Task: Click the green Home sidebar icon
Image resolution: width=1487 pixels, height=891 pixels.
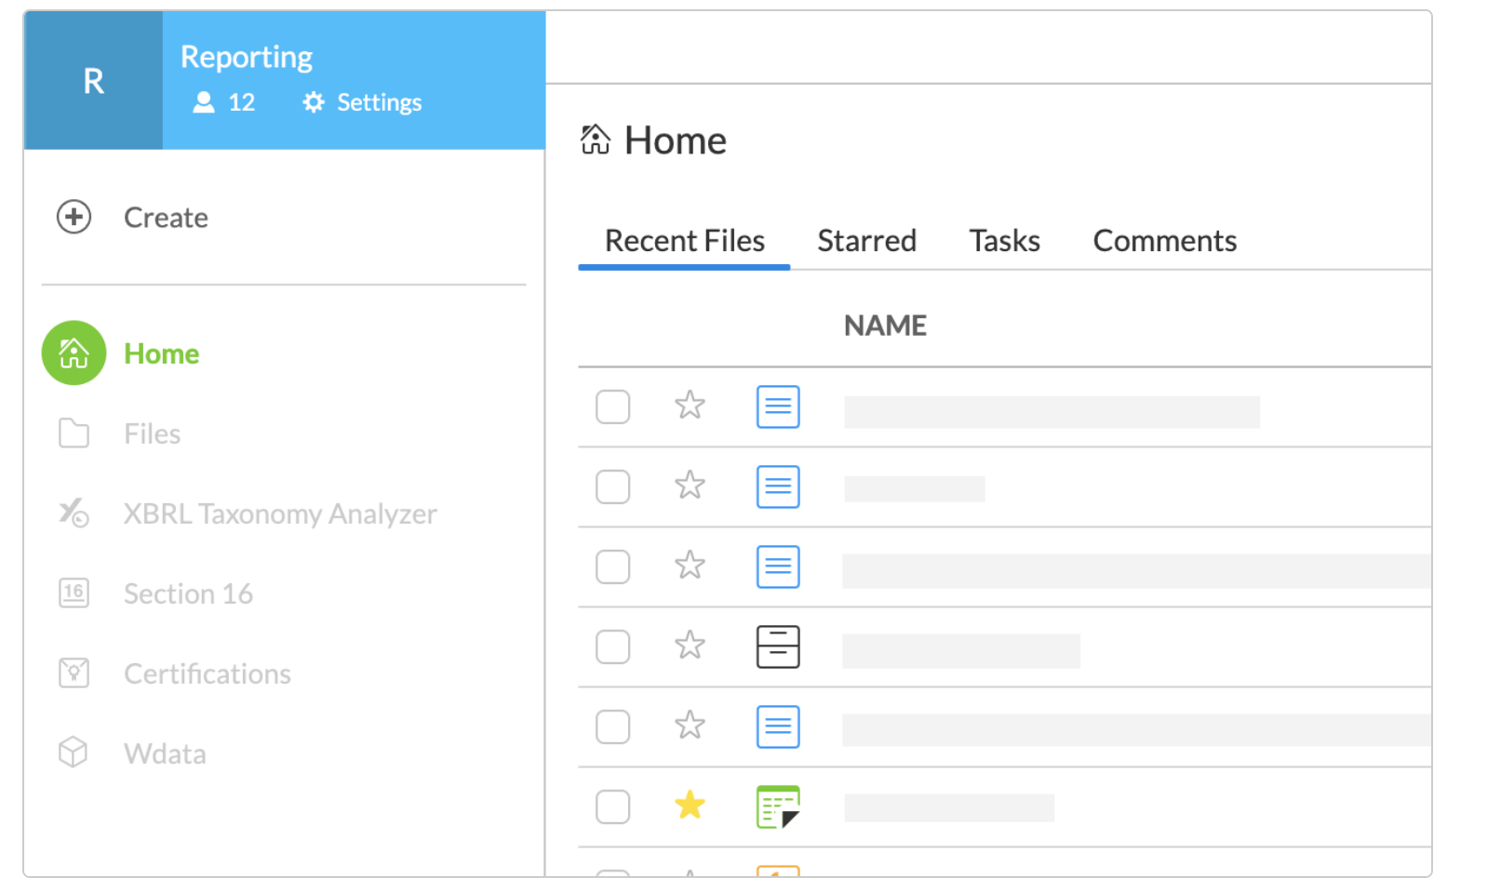Action: [x=74, y=353]
